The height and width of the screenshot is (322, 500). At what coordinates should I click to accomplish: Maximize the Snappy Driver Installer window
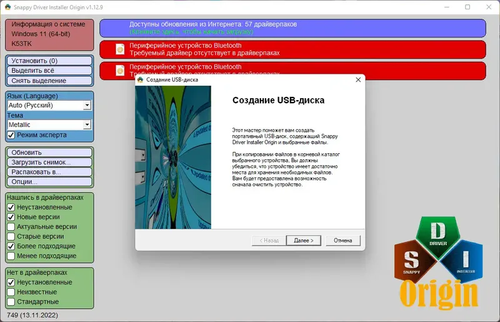pyautogui.click(x=467, y=7)
